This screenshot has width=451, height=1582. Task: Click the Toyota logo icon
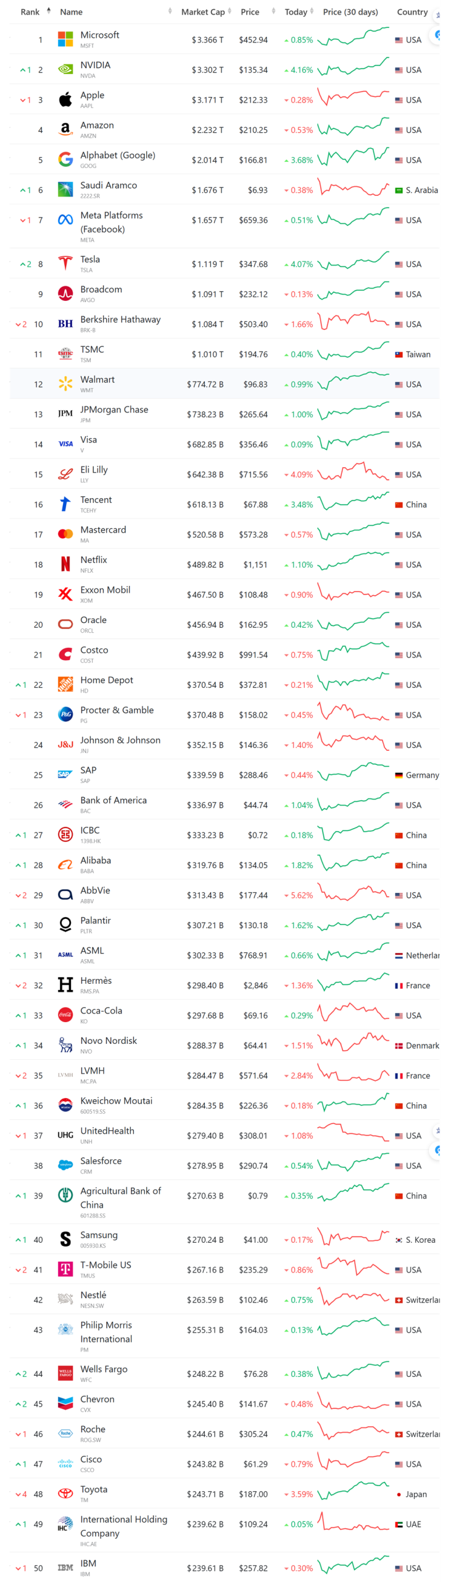65,1494
